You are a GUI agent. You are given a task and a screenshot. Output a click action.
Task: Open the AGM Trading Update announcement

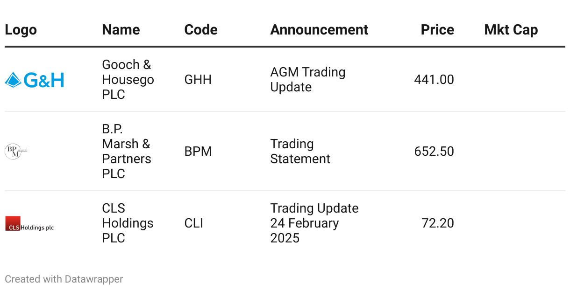(307, 80)
